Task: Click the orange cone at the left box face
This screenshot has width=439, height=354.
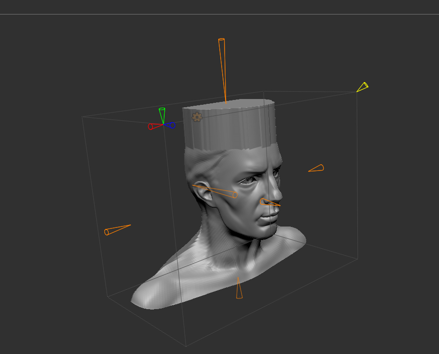Action: click(x=117, y=230)
